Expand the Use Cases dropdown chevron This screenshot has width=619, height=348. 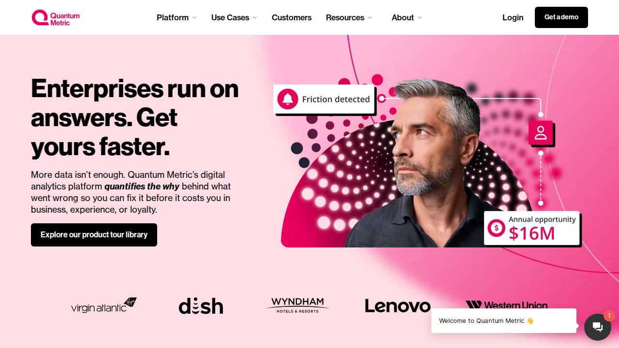tap(255, 18)
